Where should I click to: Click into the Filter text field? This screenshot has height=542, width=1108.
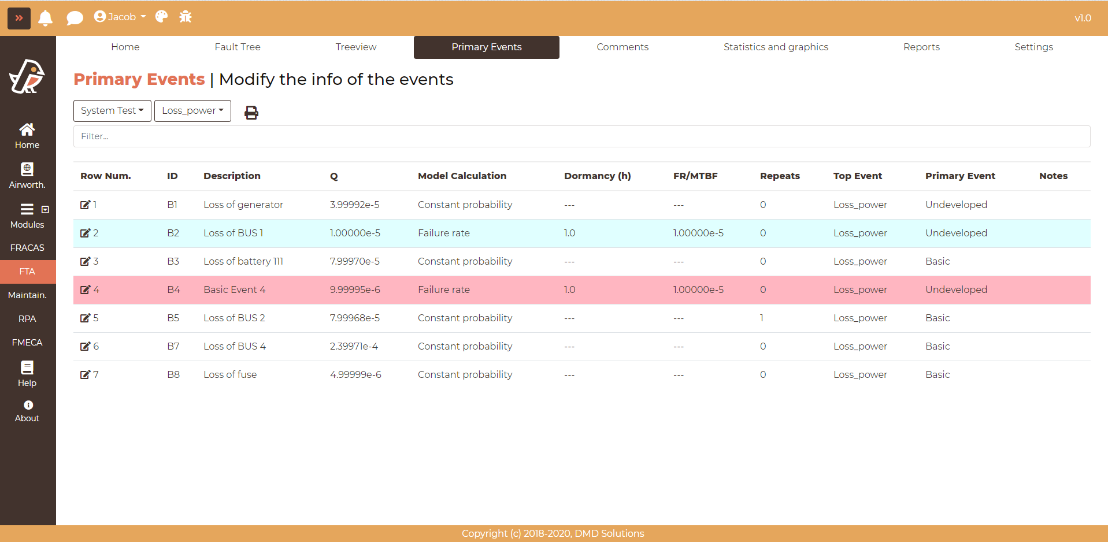581,136
